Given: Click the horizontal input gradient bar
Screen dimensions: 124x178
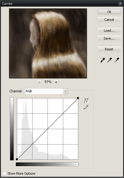Looking at the screenshot, I should 47,164.
